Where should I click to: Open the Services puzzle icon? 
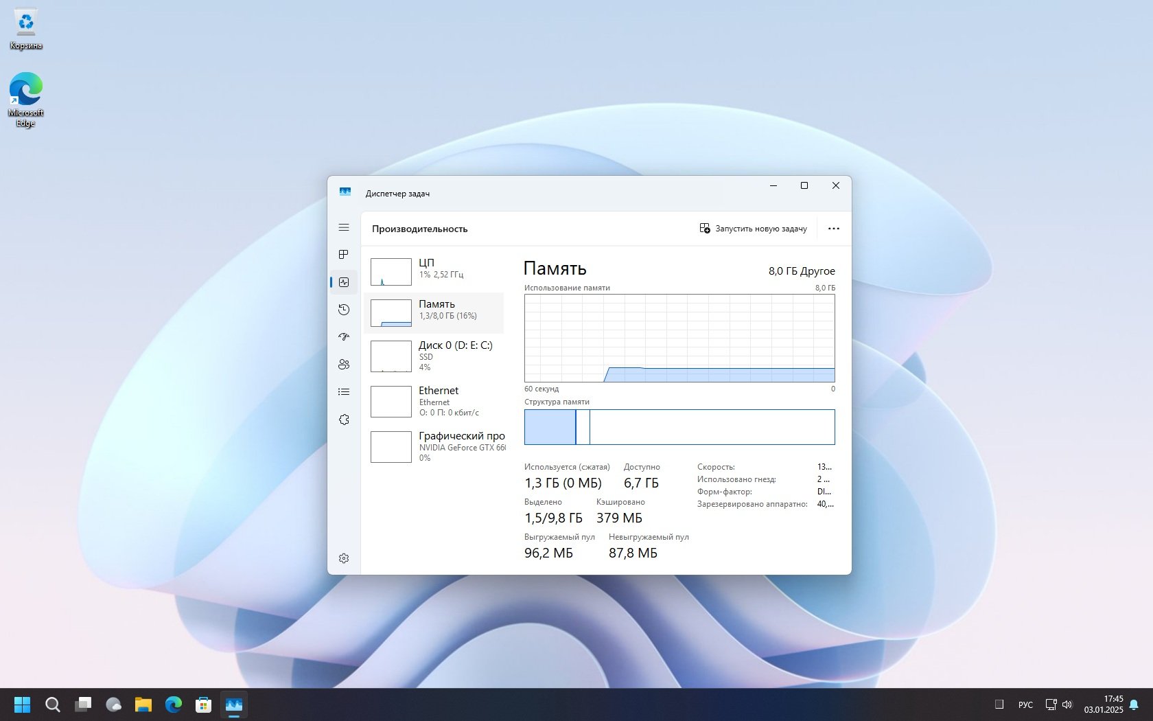coord(344,420)
